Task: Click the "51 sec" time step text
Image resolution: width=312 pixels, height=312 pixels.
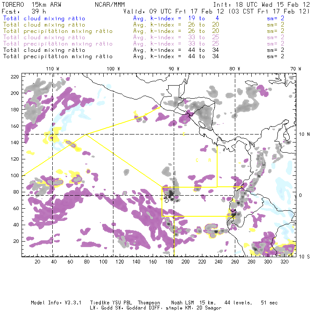Action: (x=269, y=303)
